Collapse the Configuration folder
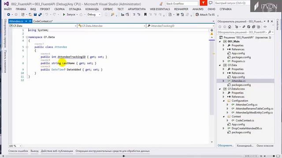This screenshot has height=158, width=282. [224, 101]
